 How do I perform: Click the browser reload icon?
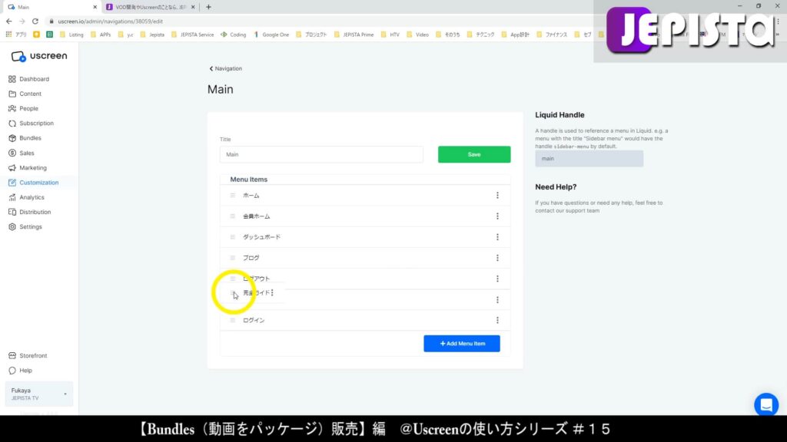click(x=35, y=21)
